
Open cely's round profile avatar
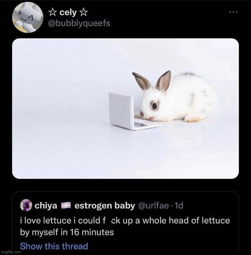point(28,17)
